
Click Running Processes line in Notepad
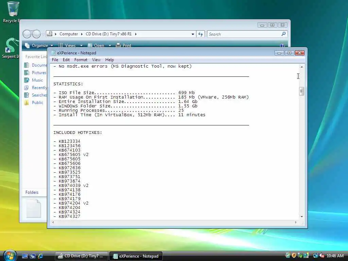pyautogui.click(x=119, y=110)
